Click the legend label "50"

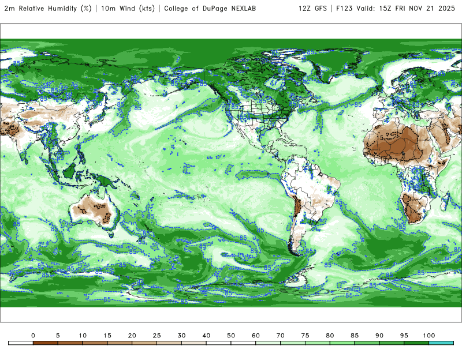point(231,336)
